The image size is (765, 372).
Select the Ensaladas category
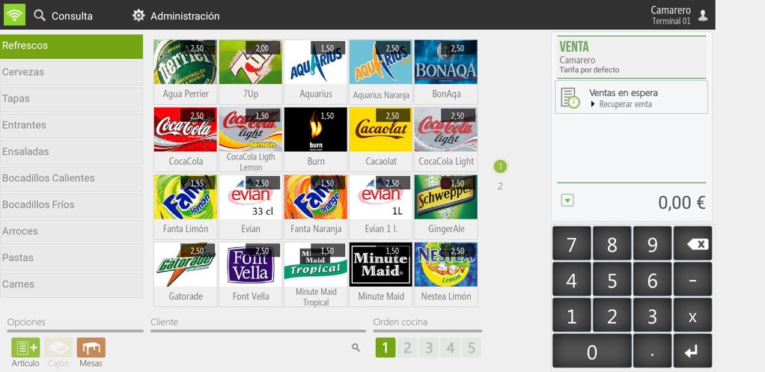tap(71, 152)
